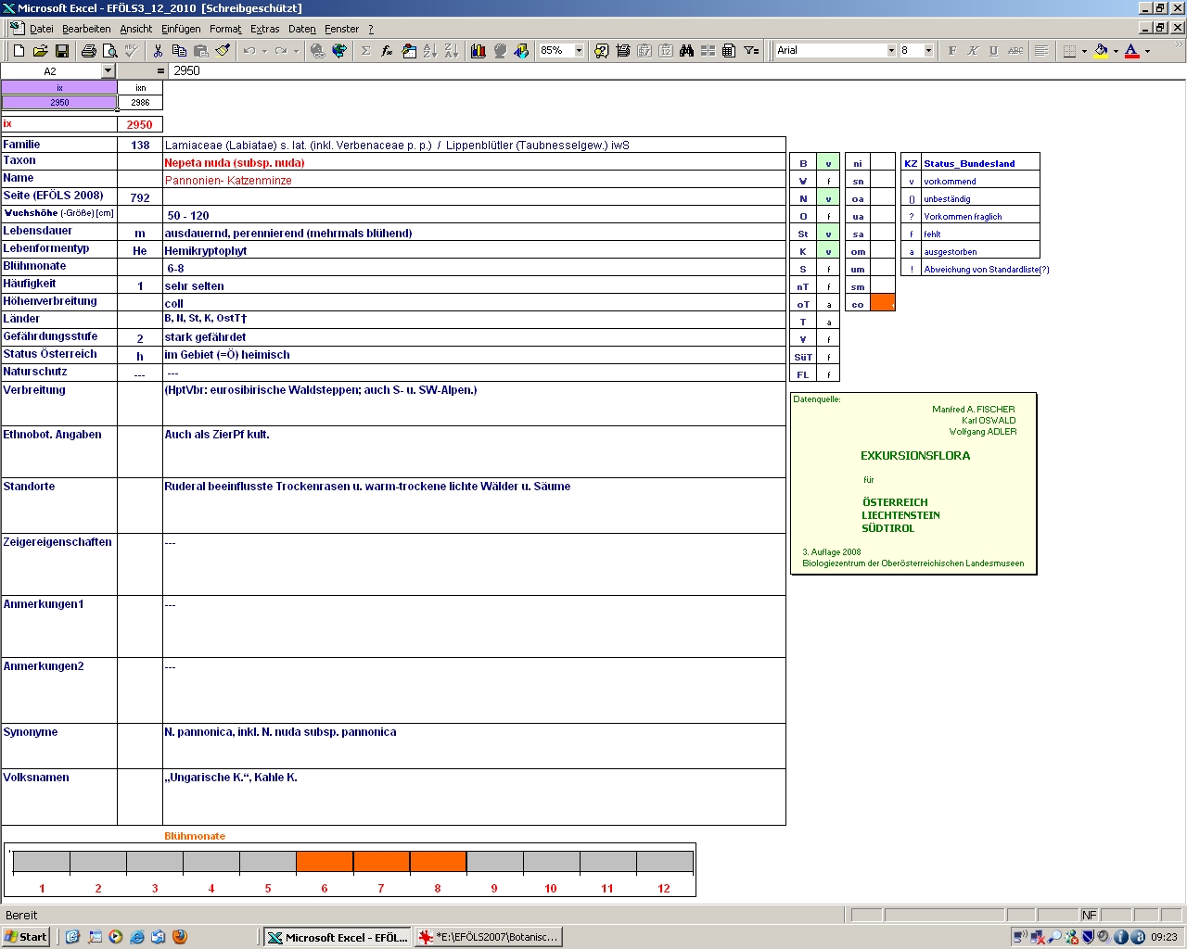Run the ABC spelling check icon
Image resolution: width=1187 pixels, height=949 pixels.
pyautogui.click(x=131, y=51)
